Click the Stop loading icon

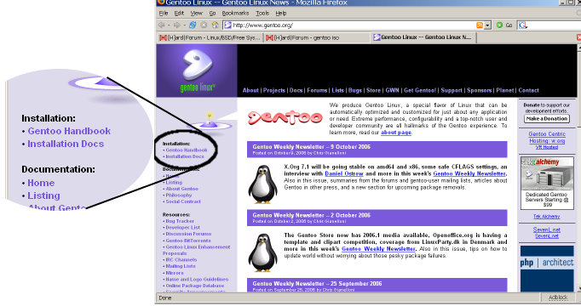[204, 25]
